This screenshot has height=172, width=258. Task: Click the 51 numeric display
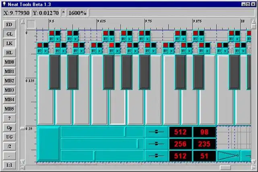click(204, 156)
